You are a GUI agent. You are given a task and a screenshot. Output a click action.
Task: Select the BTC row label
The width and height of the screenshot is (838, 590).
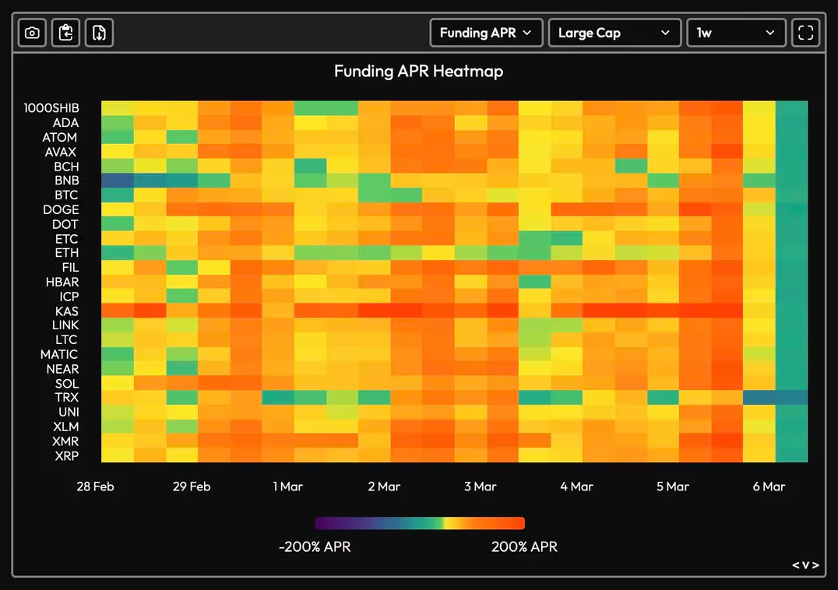point(66,195)
